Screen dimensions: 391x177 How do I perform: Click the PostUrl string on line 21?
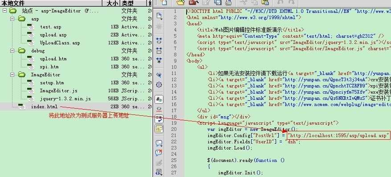(x=338, y=136)
